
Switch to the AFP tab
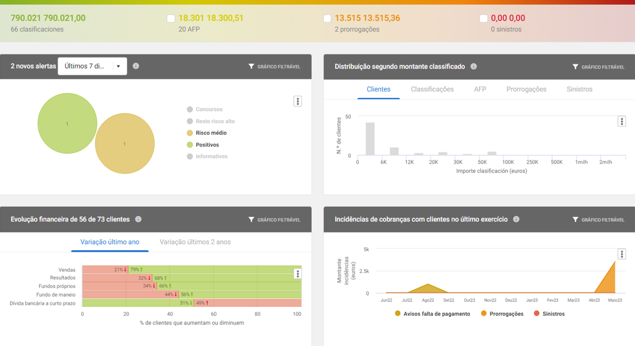pos(480,89)
